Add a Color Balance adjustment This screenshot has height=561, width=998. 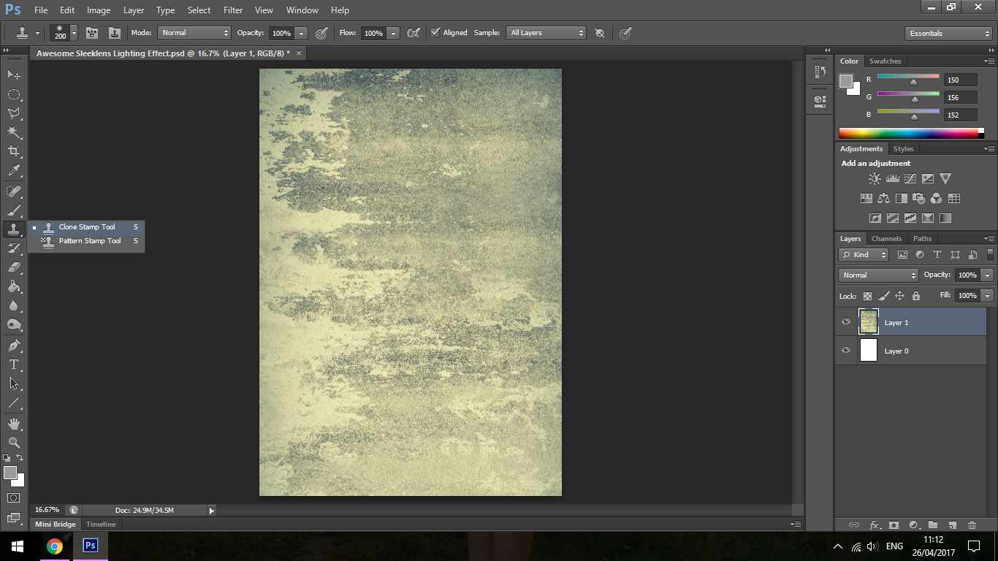point(884,198)
